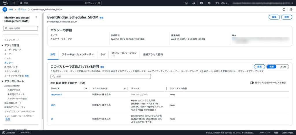Image resolution: width=296 pixels, height=135 pixels.
Task: Select the アタッチされたエンティティ tab
Action: point(78,55)
